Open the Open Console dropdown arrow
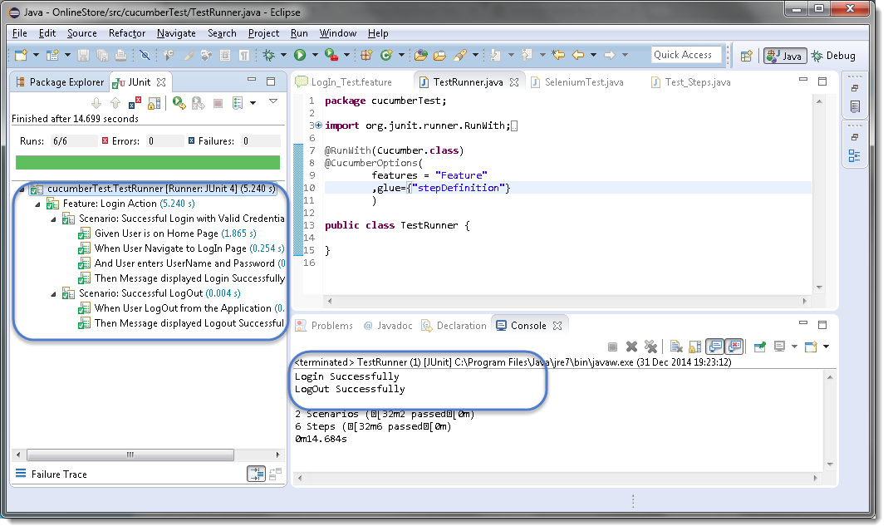Viewport: 888px width, 531px height. (x=827, y=347)
